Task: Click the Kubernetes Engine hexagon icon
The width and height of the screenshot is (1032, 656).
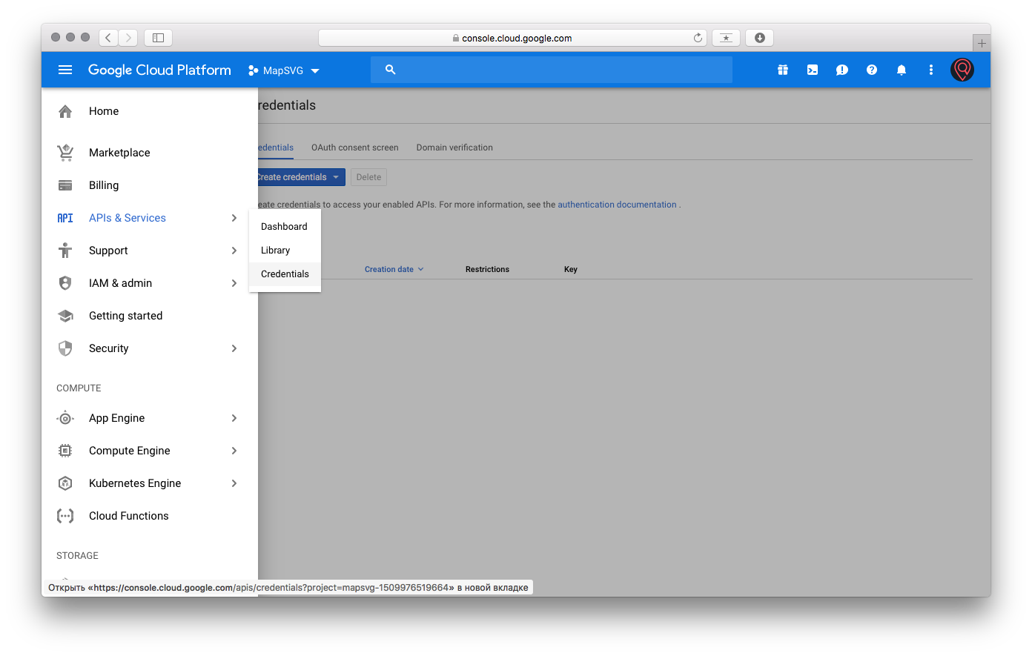Action: point(65,483)
